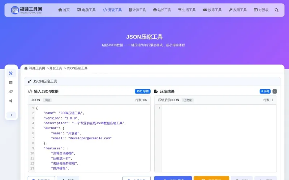Click the share icon in the left sidebar

[x=11, y=101]
